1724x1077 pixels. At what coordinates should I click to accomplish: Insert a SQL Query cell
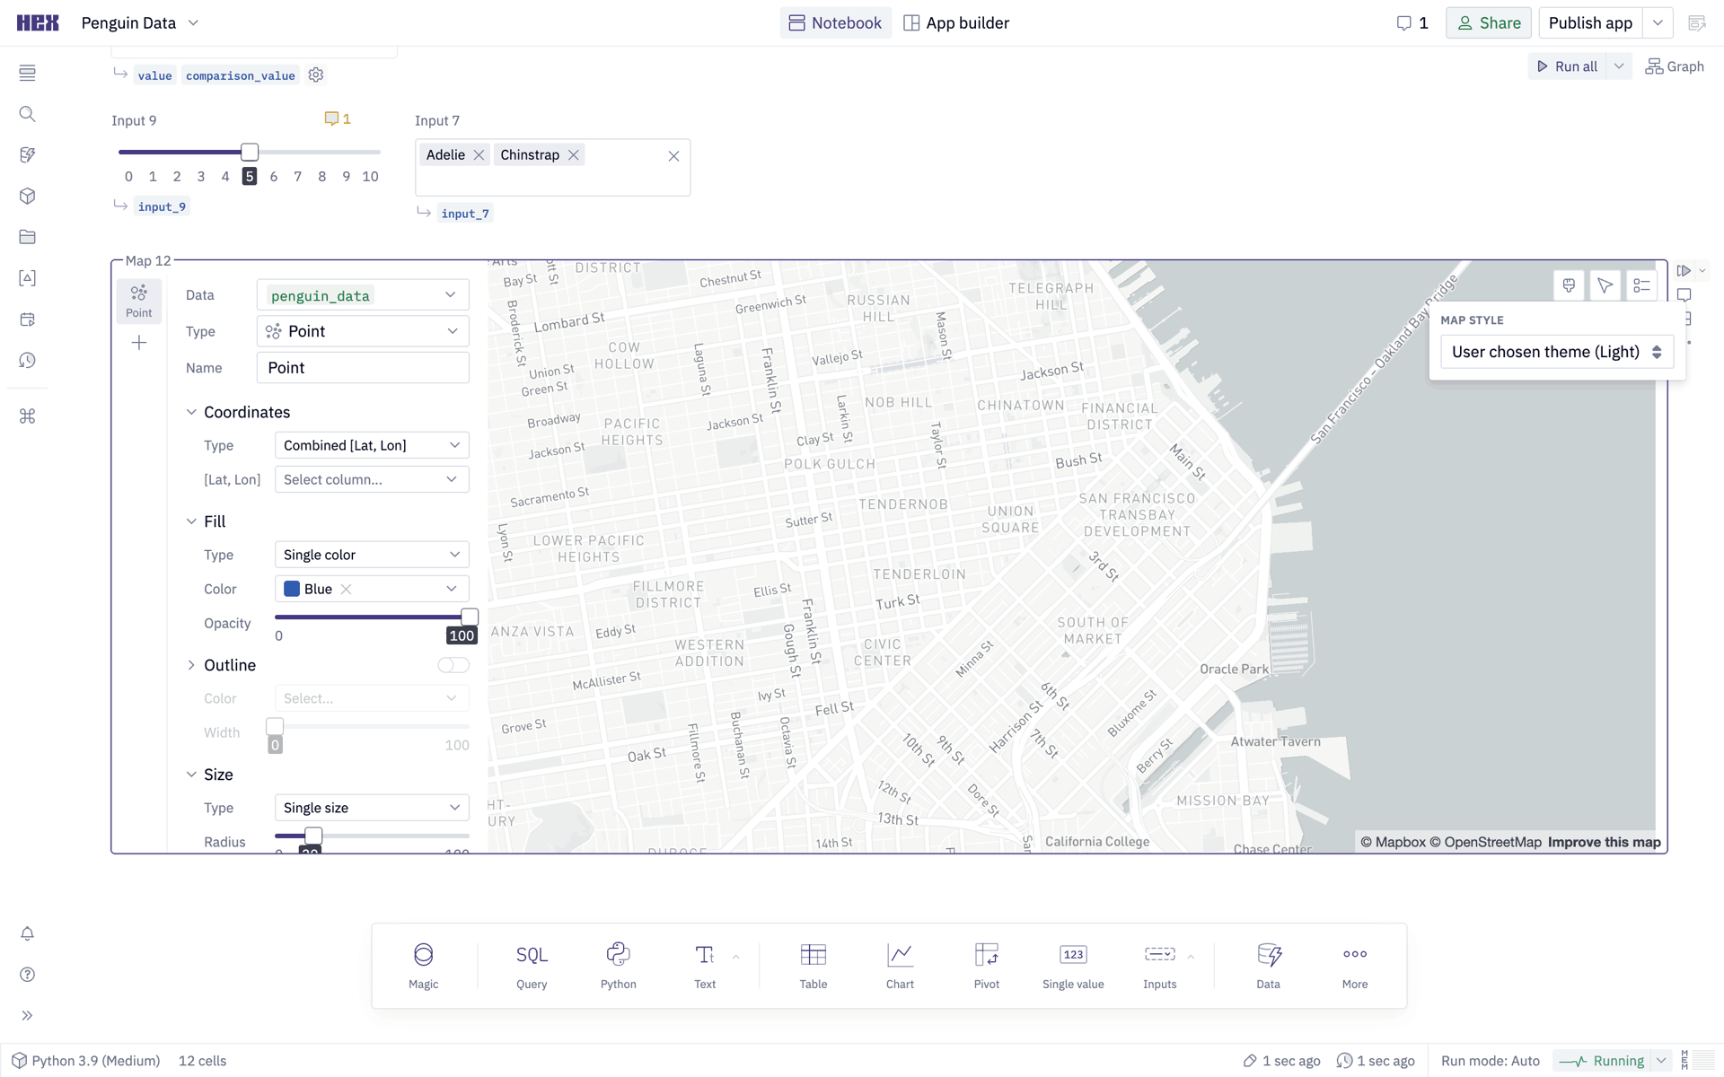(x=532, y=966)
